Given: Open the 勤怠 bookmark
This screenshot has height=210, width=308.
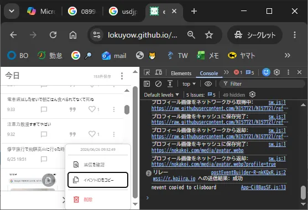Looking at the screenshot, I should click(x=50, y=56).
